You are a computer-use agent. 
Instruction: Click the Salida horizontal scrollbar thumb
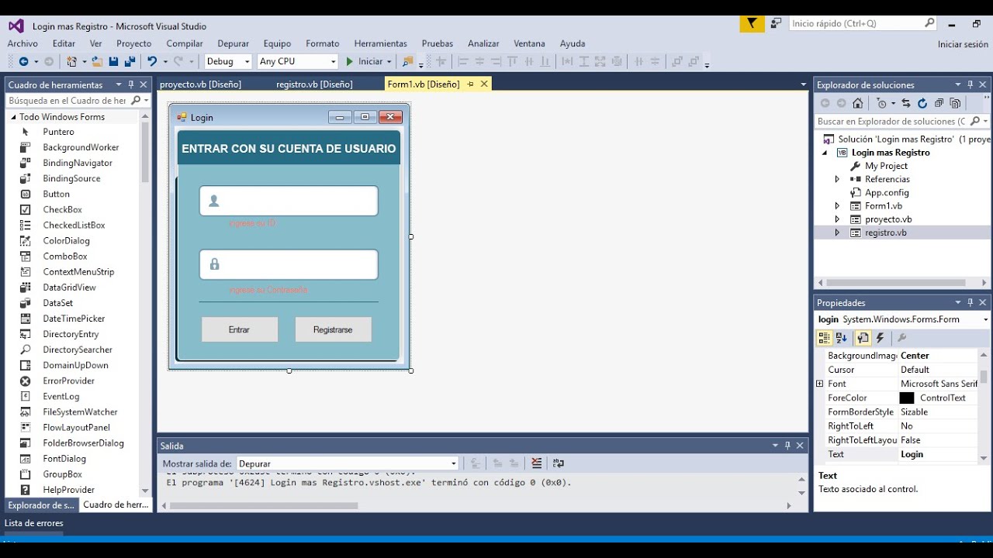click(264, 506)
